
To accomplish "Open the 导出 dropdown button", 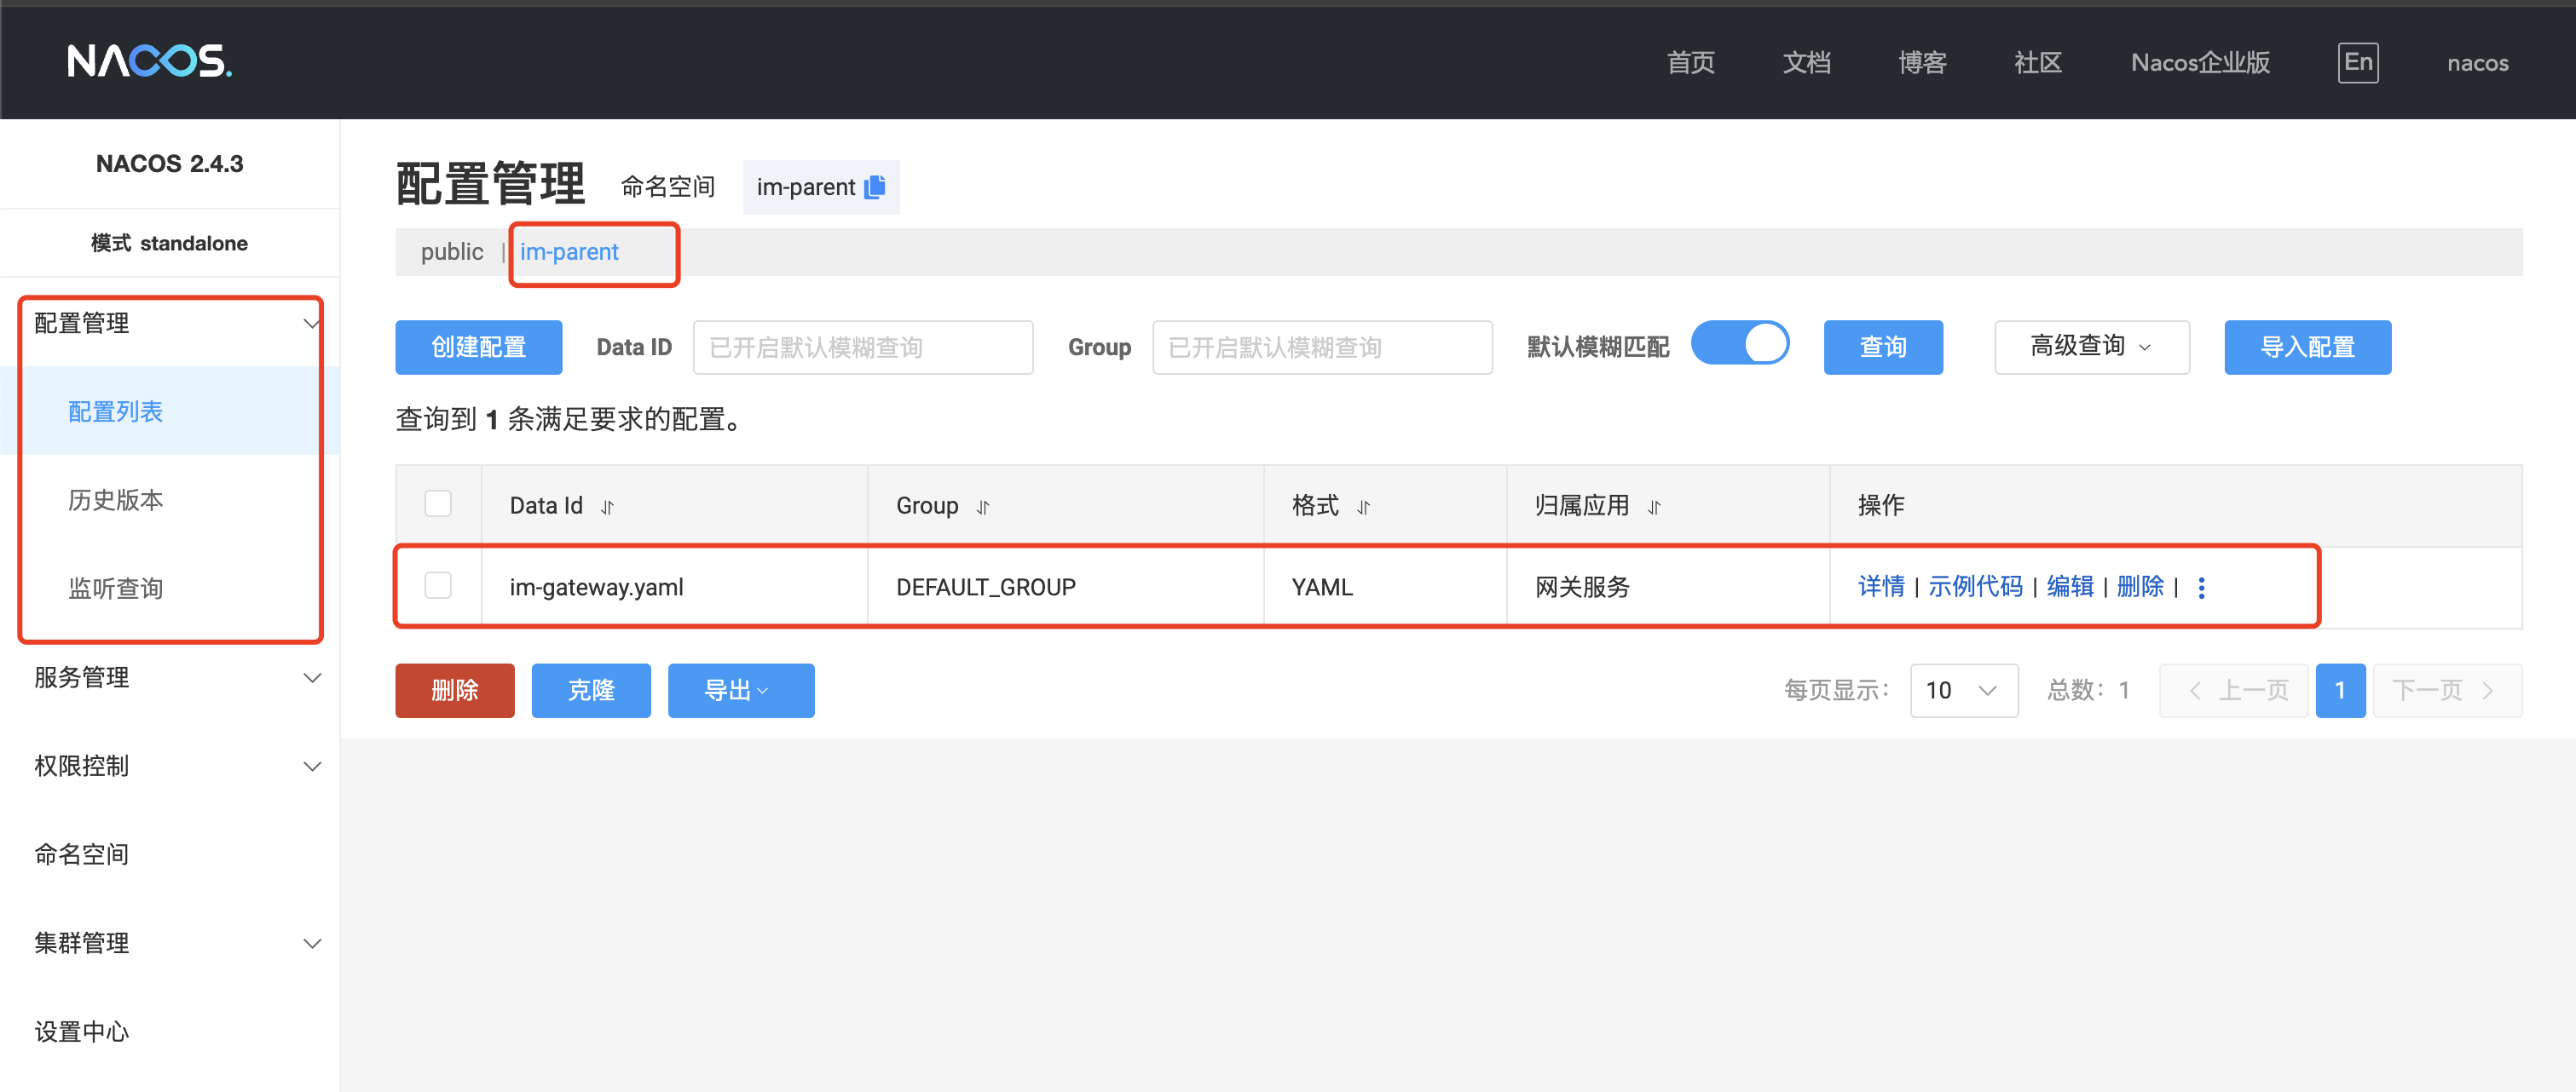I will pos(741,690).
